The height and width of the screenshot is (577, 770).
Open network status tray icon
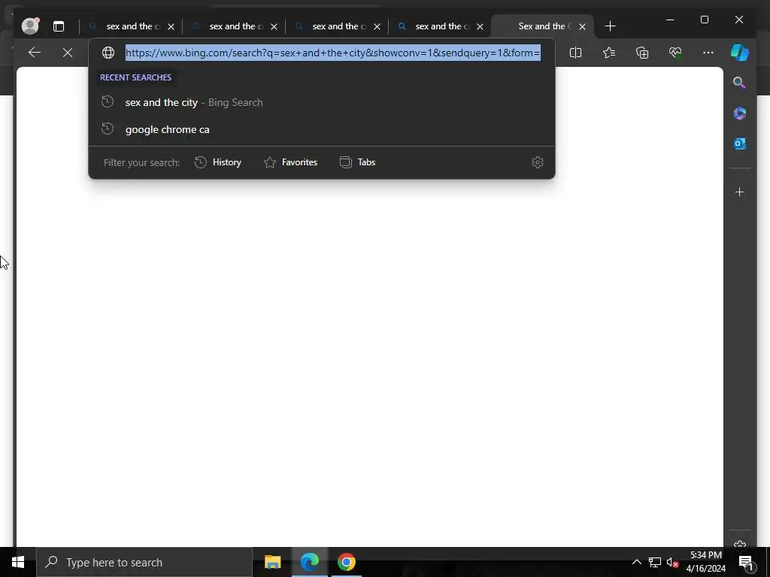[x=655, y=562]
